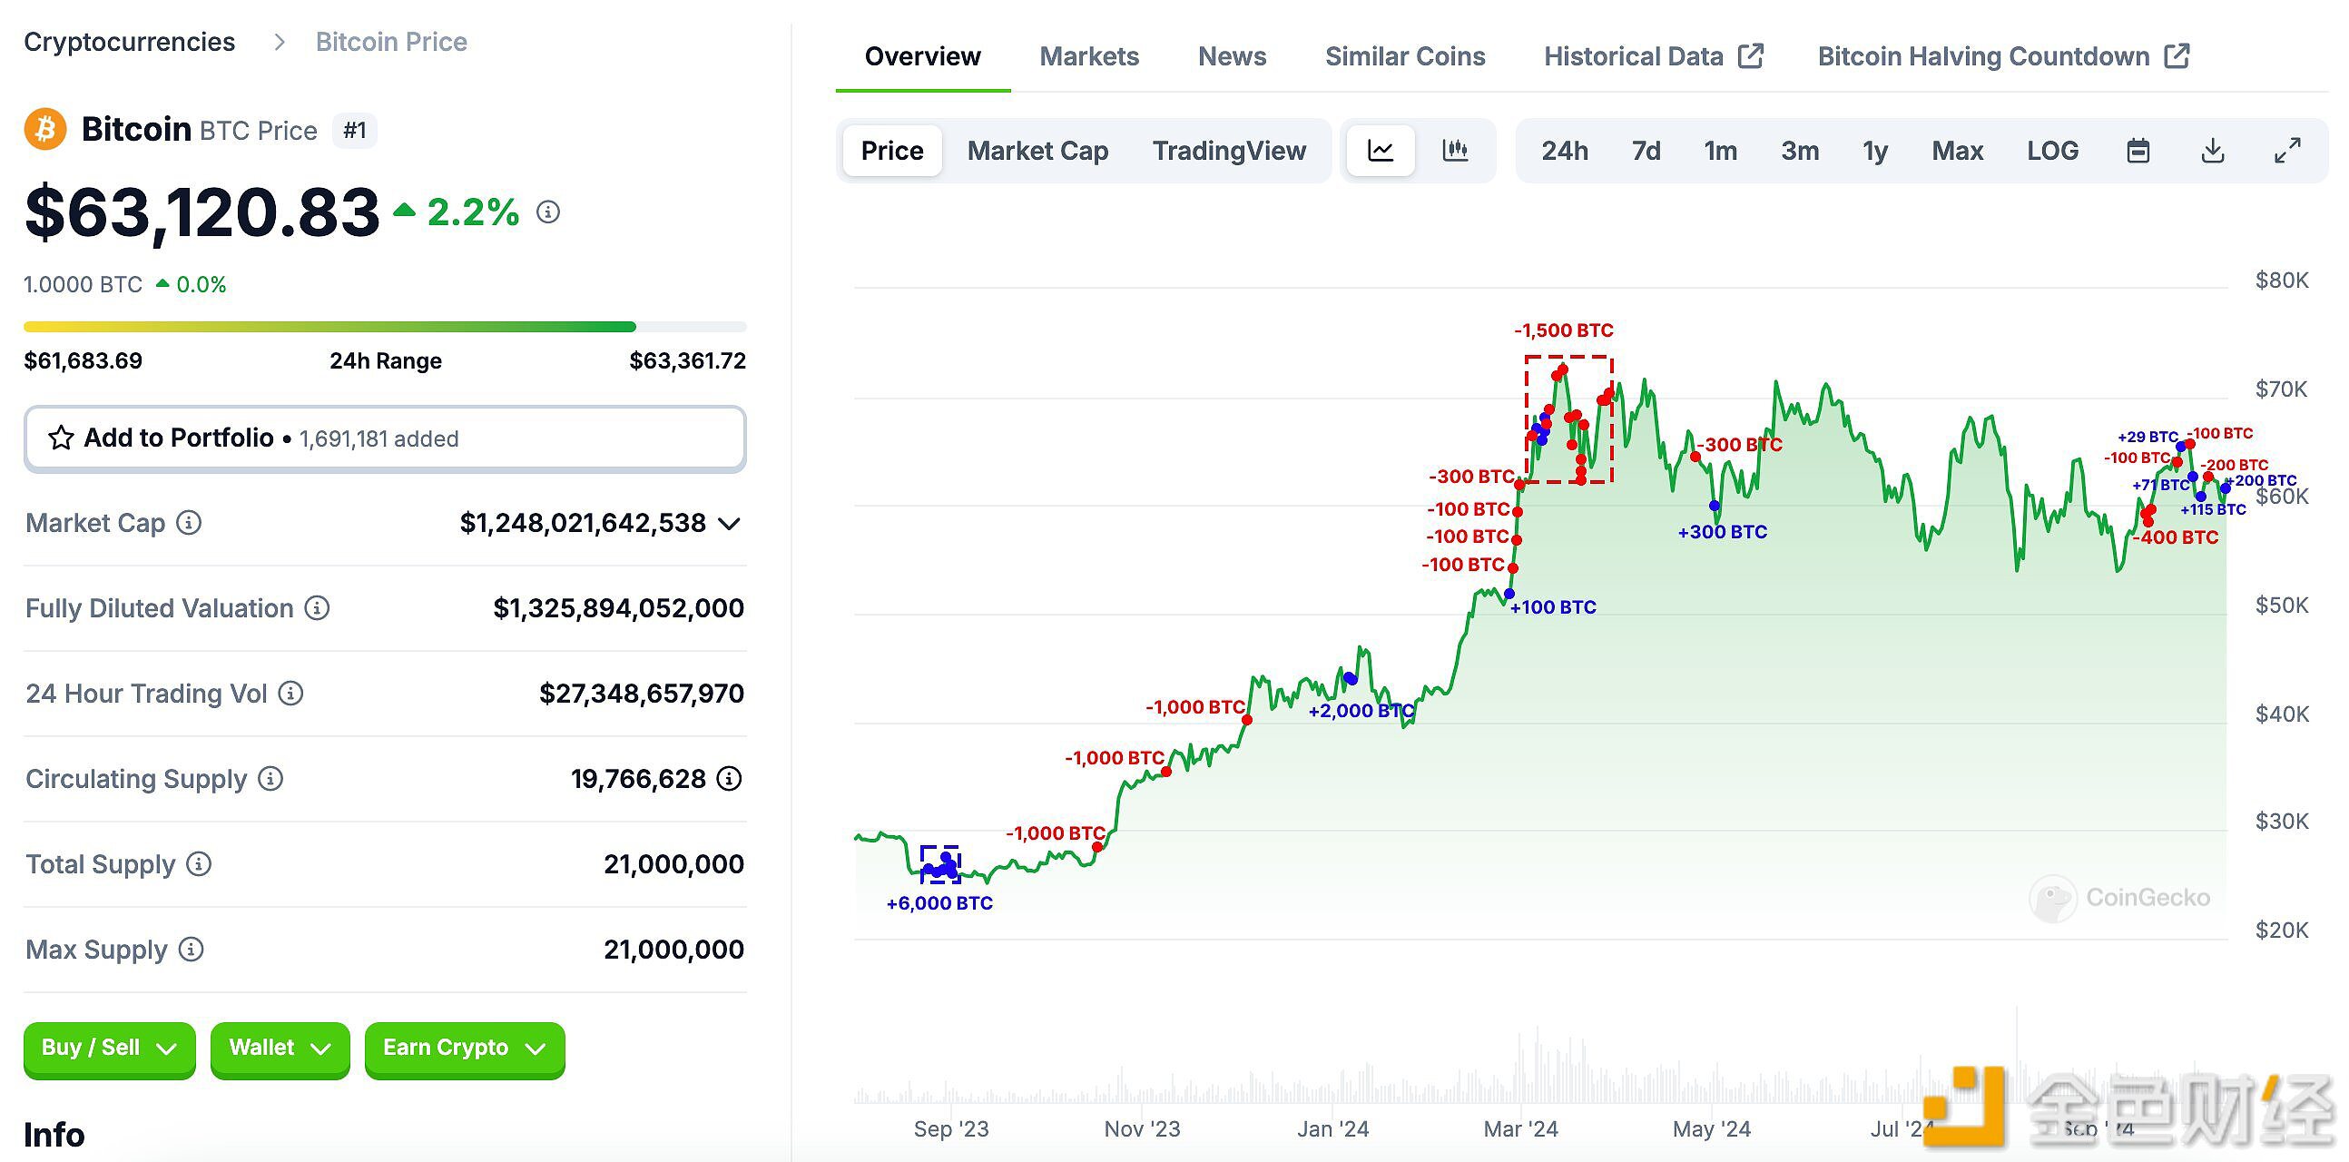
Task: Click the $61,683.69 range low value
Action: 83,361
